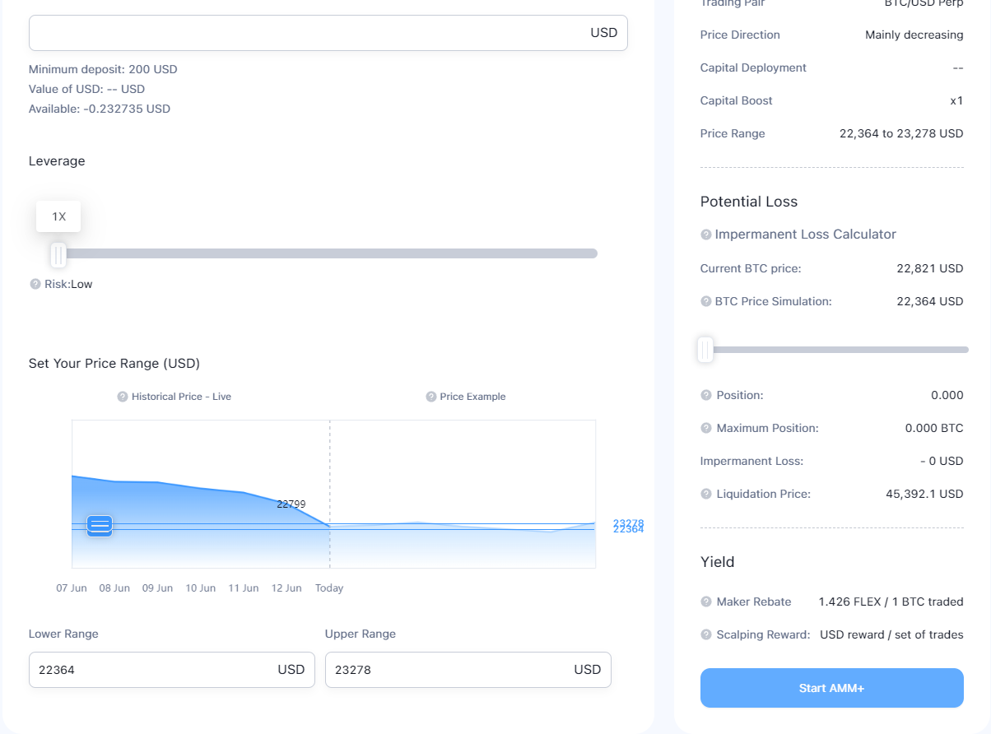The image size is (991, 734).
Task: Click the help icon beside Risk:Low
Action: [35, 284]
